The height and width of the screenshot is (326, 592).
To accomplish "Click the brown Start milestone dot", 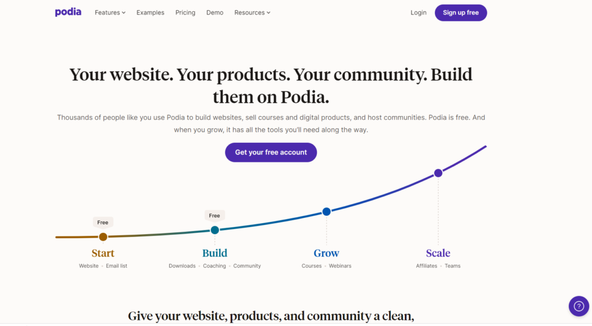I will pyautogui.click(x=103, y=237).
